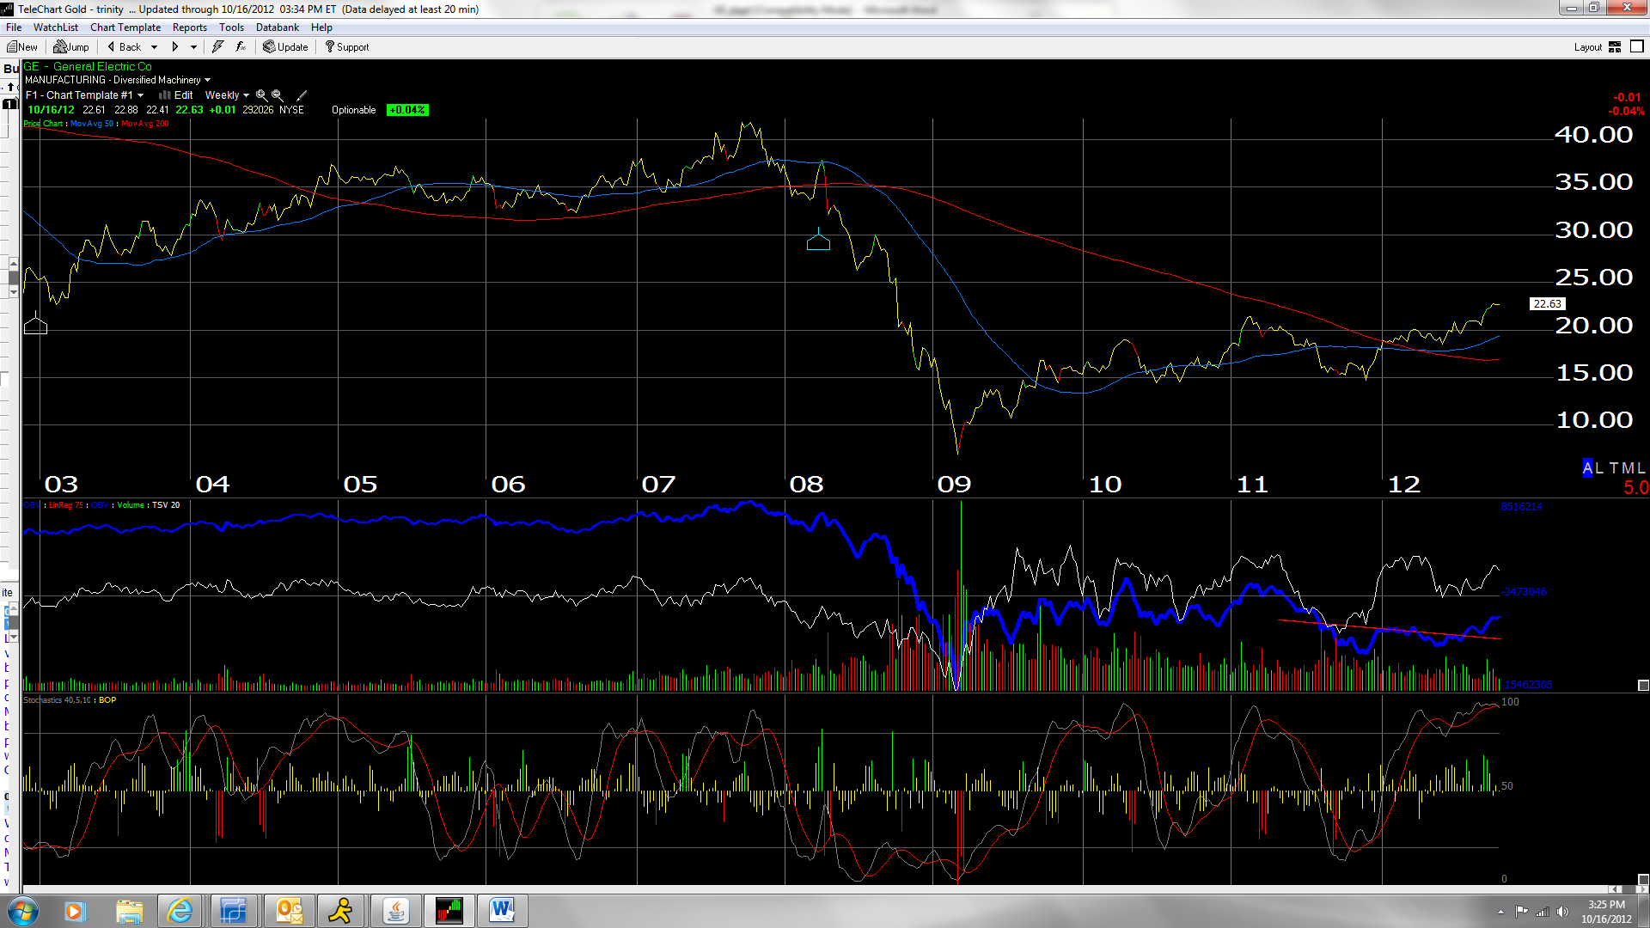Toggle the A arithmetic scale button
The image size is (1650, 928).
point(1586,467)
